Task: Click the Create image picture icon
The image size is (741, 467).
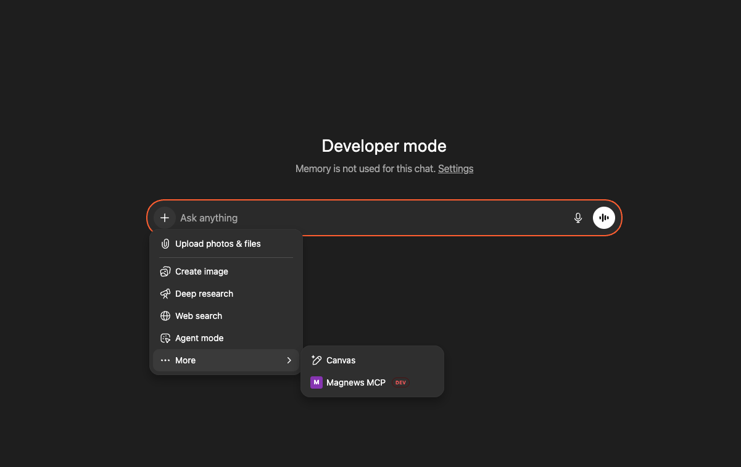Action: [x=165, y=271]
